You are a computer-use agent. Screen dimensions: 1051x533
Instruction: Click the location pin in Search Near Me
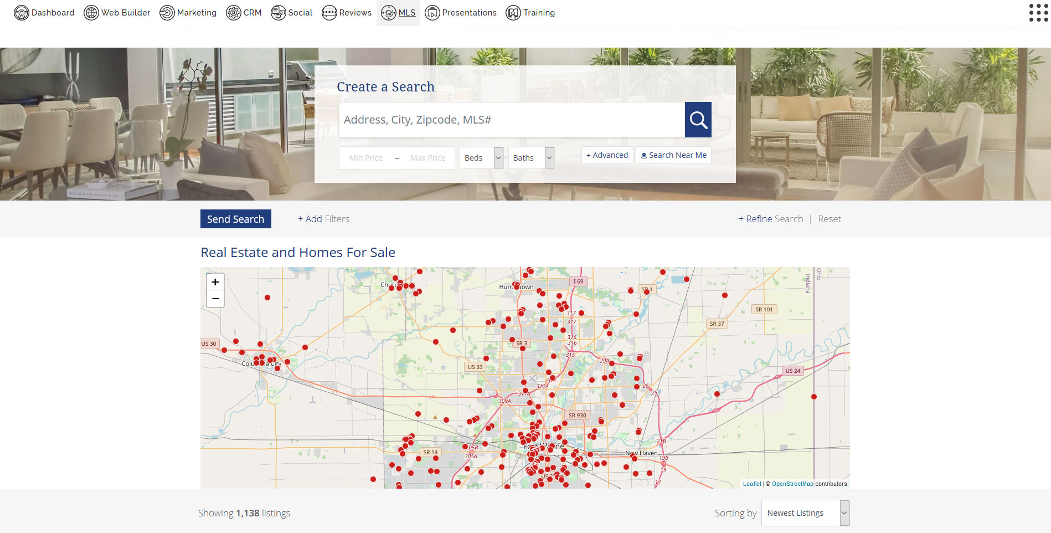pos(644,156)
